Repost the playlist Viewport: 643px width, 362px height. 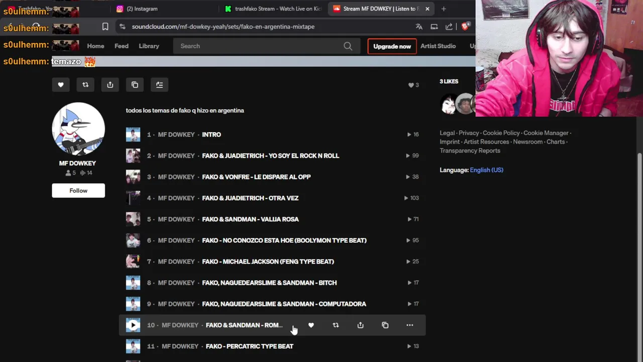click(x=85, y=85)
